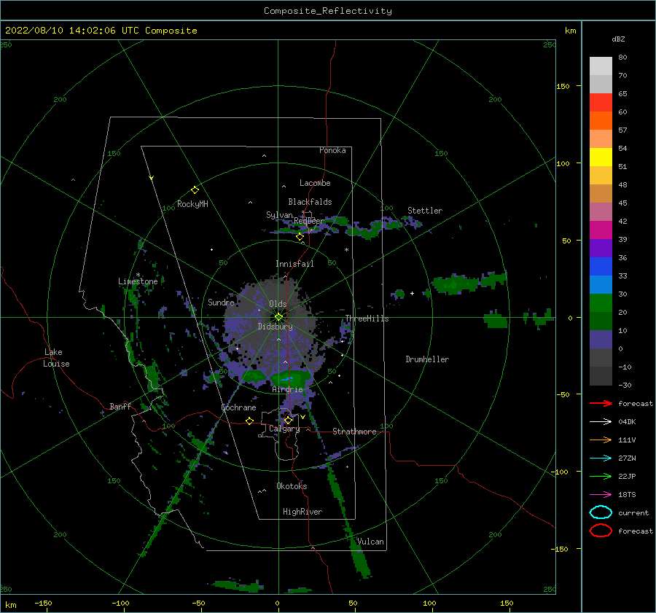
Task: Select the cyan 27ZW arrow legend icon
Action: click(x=601, y=458)
